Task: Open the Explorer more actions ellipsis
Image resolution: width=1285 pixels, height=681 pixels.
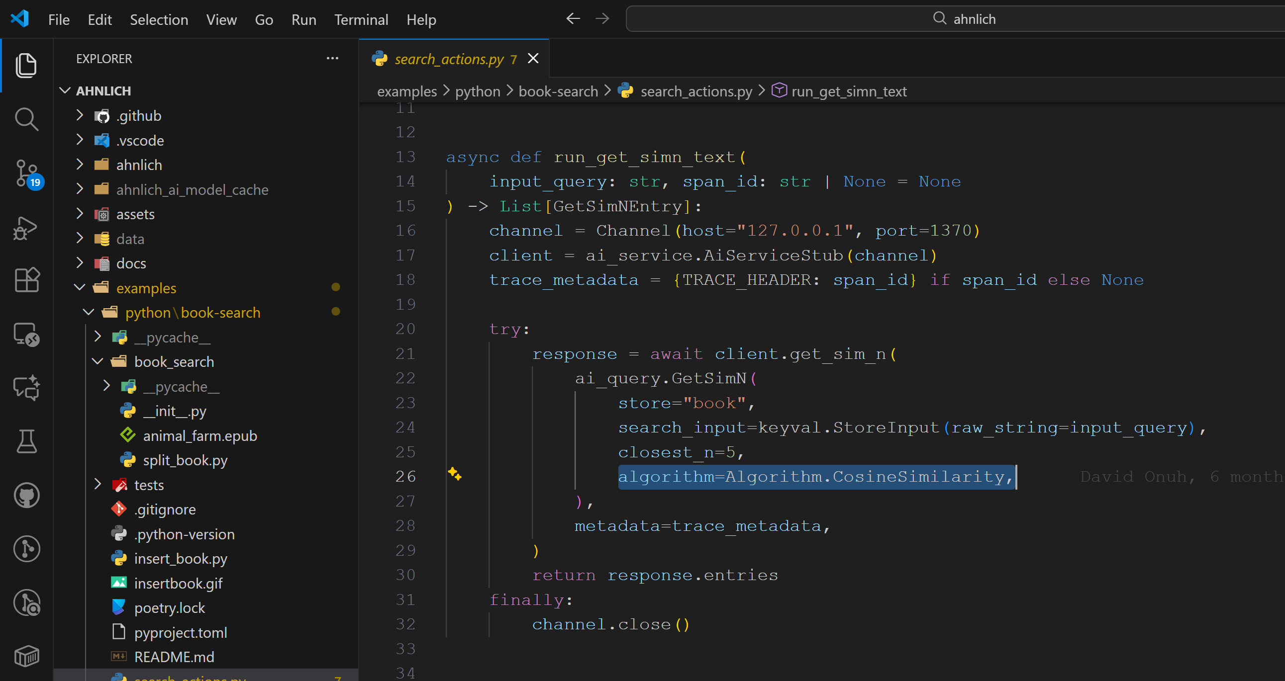Action: coord(332,58)
